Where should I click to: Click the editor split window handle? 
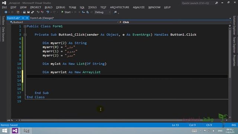230,26
